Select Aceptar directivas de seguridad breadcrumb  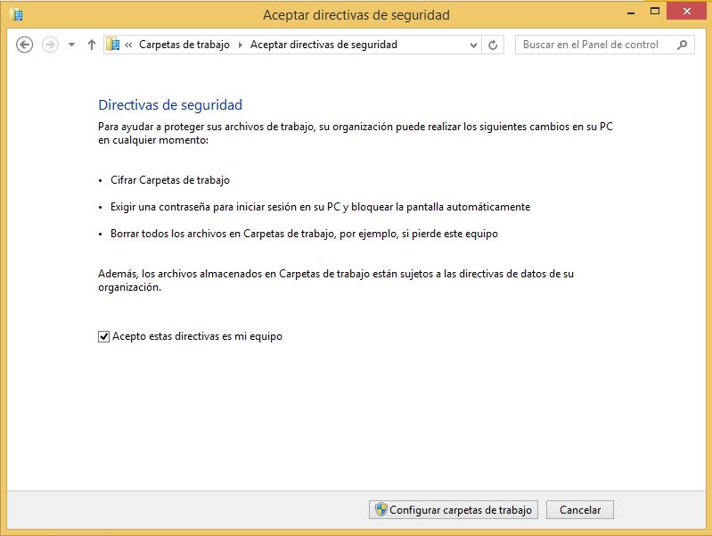tap(323, 45)
